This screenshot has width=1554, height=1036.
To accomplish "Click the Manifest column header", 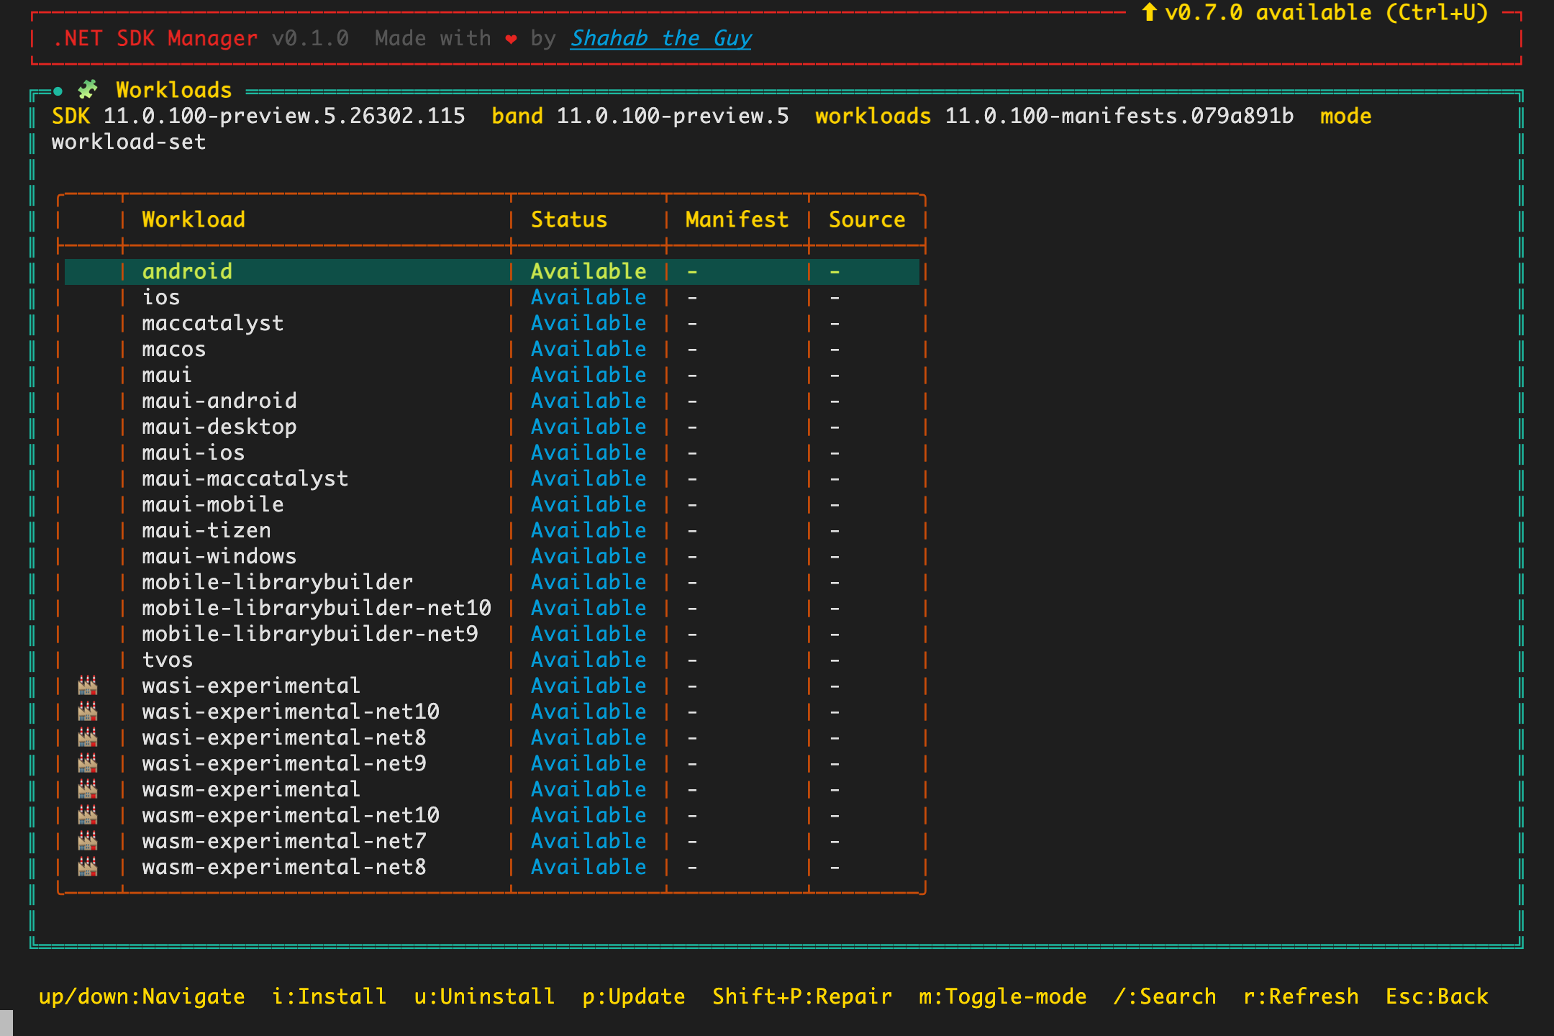I will coord(737,219).
